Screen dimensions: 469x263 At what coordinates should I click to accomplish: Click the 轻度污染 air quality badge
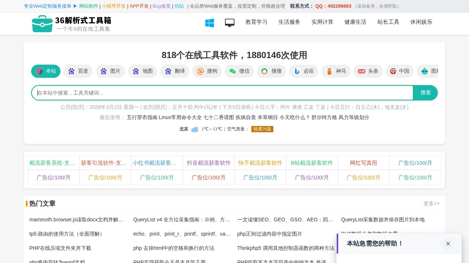tap(262, 129)
